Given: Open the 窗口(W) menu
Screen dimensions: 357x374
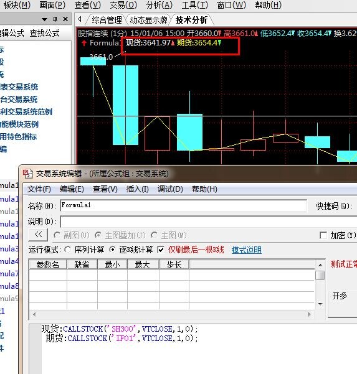Looking at the screenshot, I should coord(231,5).
